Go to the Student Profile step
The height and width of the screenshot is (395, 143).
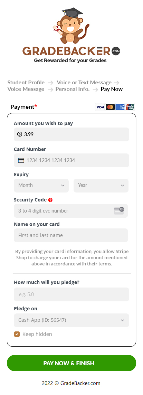point(26,82)
